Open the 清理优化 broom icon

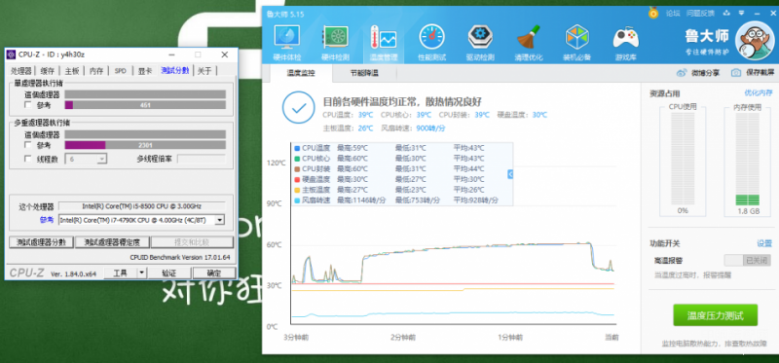(x=529, y=37)
